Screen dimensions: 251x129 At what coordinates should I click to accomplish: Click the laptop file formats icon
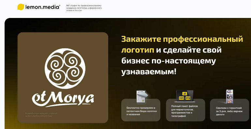tap(185, 96)
